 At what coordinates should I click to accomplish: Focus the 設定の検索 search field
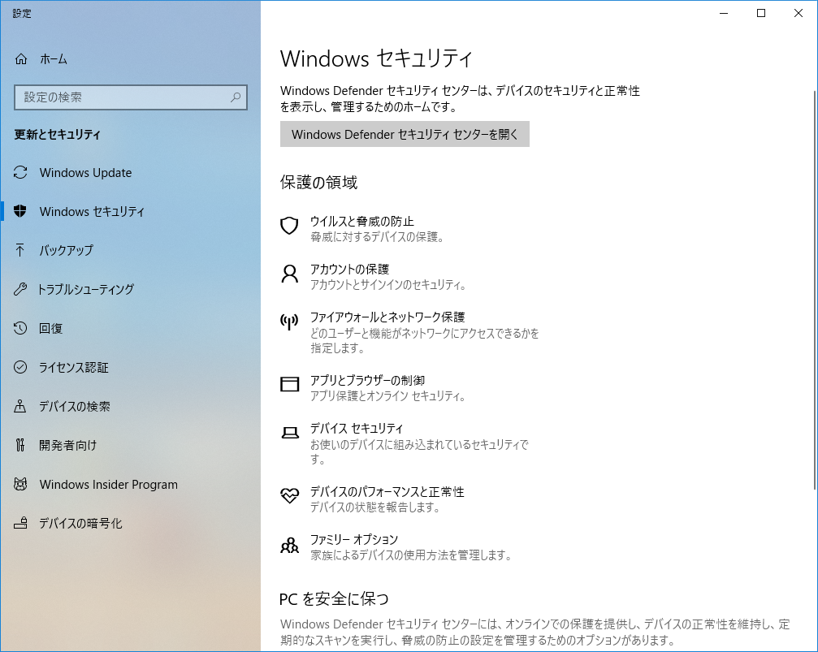point(131,97)
